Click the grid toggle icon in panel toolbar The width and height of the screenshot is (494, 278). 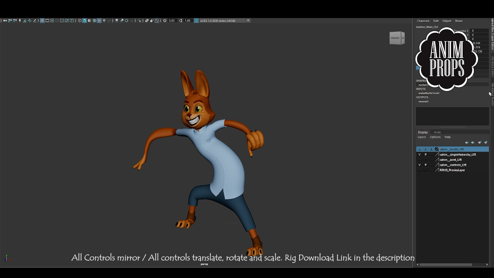(x=42, y=20)
